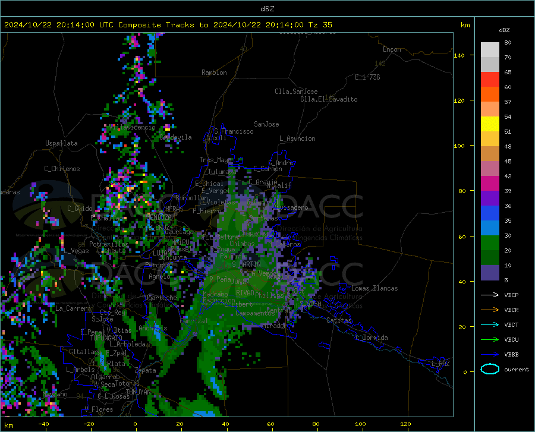This screenshot has height=432, width=535.
Task: Click the V_Flores place label
Action: [99, 409]
